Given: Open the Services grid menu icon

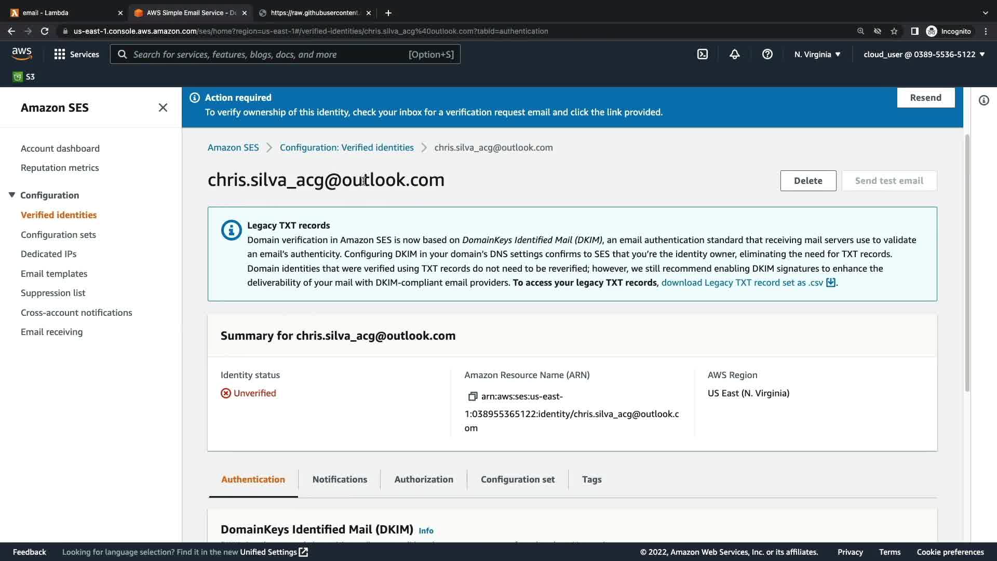Looking at the screenshot, I should pyautogui.click(x=60, y=54).
